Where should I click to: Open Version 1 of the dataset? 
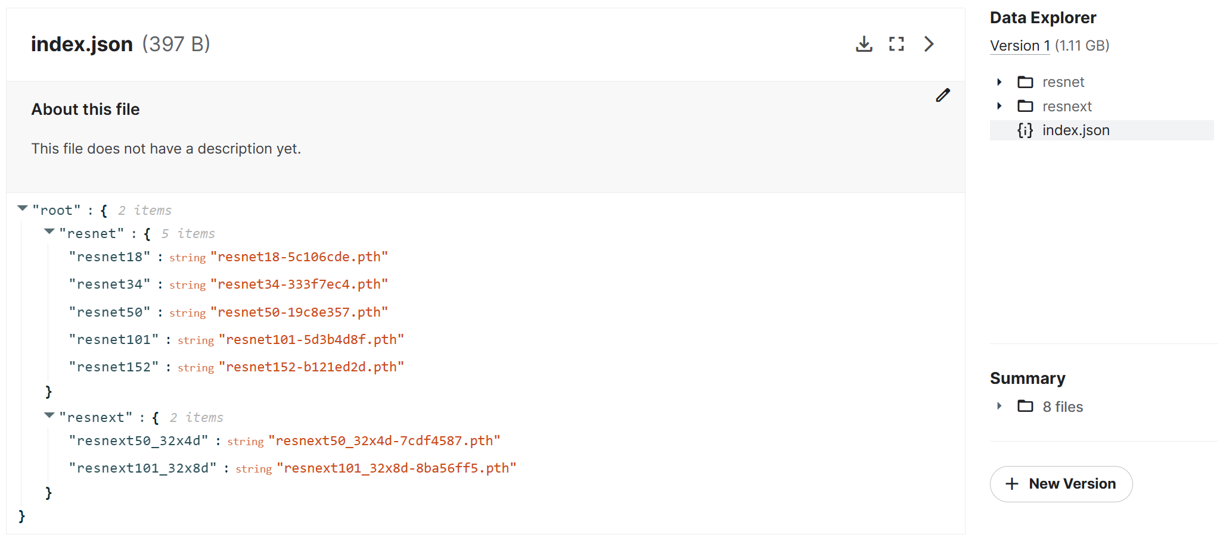pyautogui.click(x=1019, y=45)
